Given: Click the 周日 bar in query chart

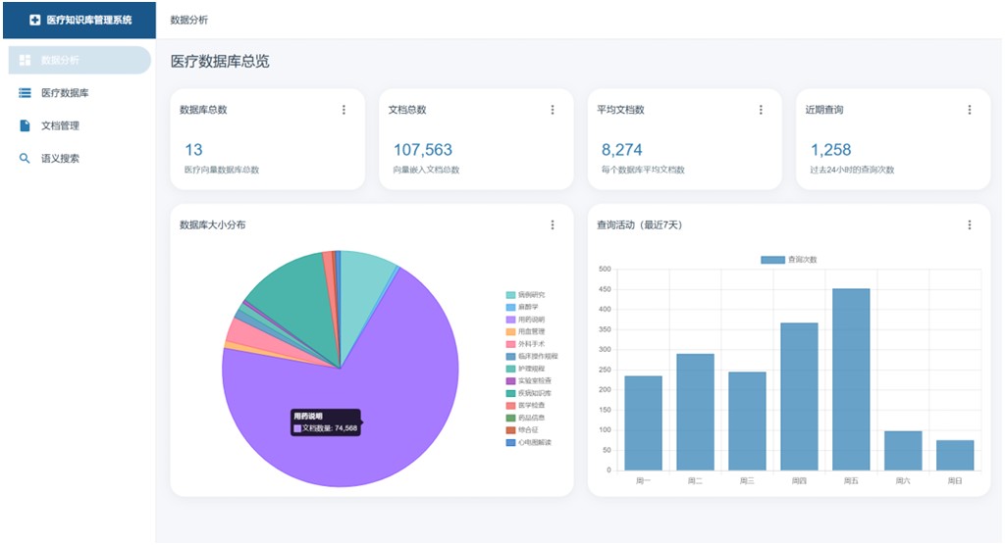Looking at the screenshot, I should coord(954,456).
